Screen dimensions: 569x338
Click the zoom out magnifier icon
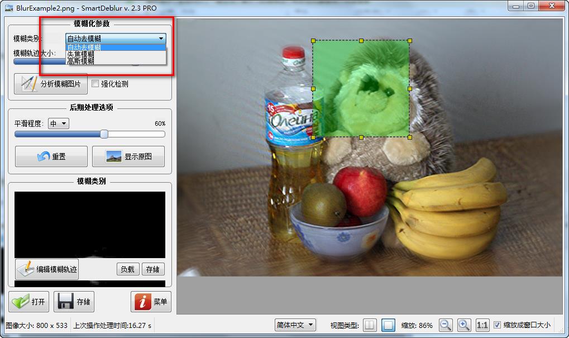tap(446, 325)
